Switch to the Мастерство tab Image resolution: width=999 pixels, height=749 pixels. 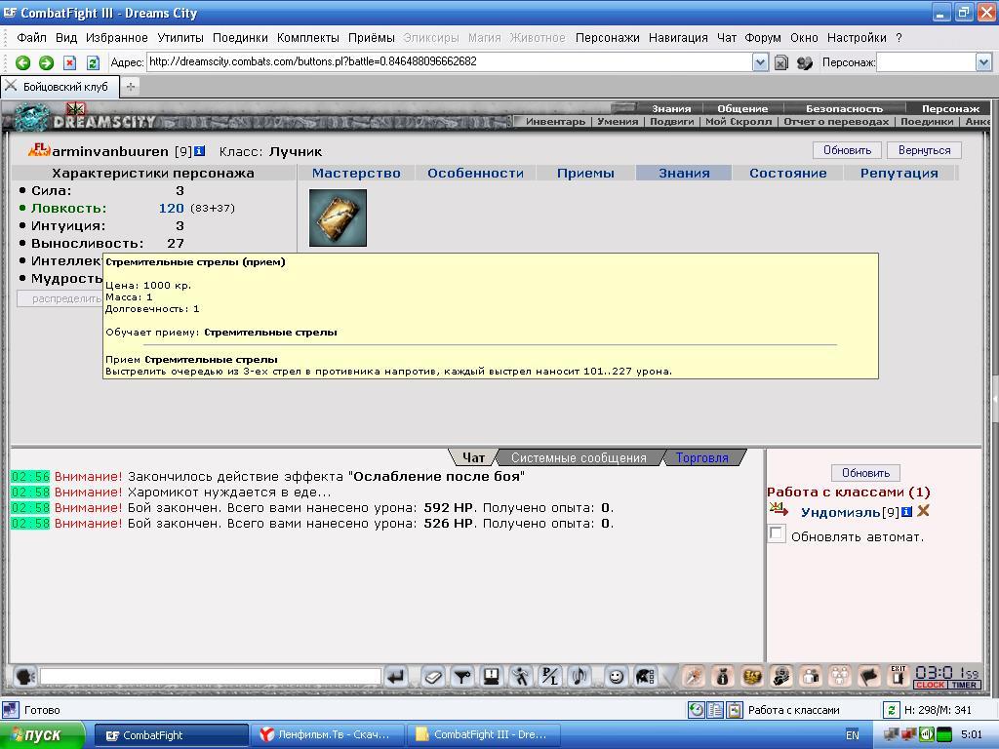356,173
